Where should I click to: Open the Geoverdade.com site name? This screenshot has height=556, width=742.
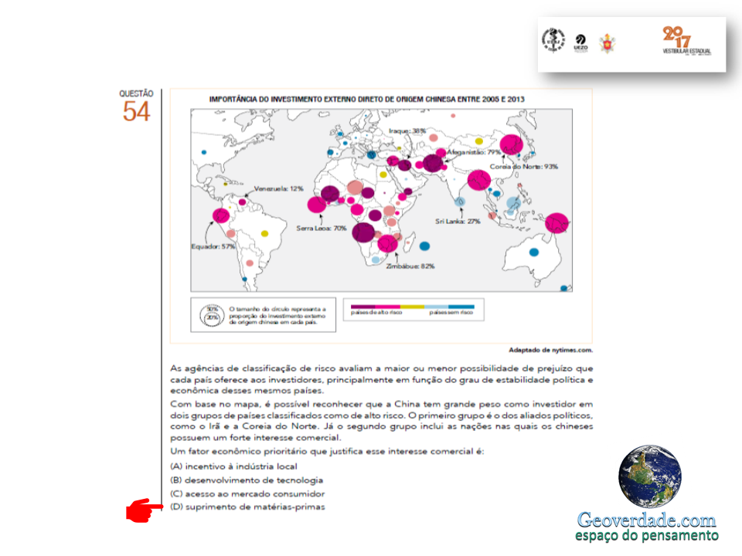[646, 520]
